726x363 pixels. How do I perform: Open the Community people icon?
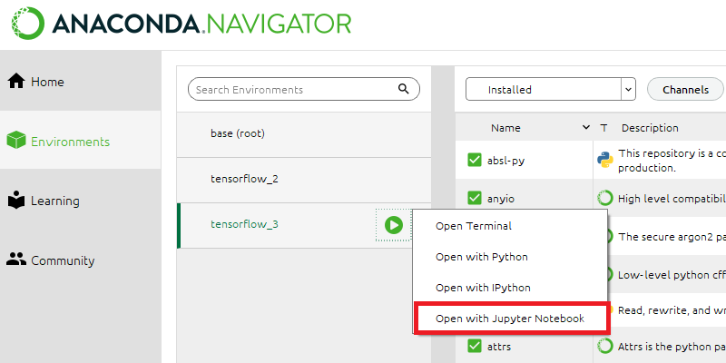[x=16, y=260]
